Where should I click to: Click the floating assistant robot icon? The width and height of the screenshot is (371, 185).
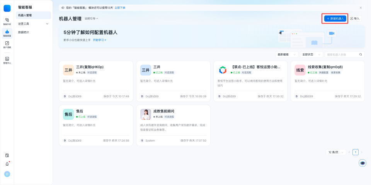click(x=362, y=163)
